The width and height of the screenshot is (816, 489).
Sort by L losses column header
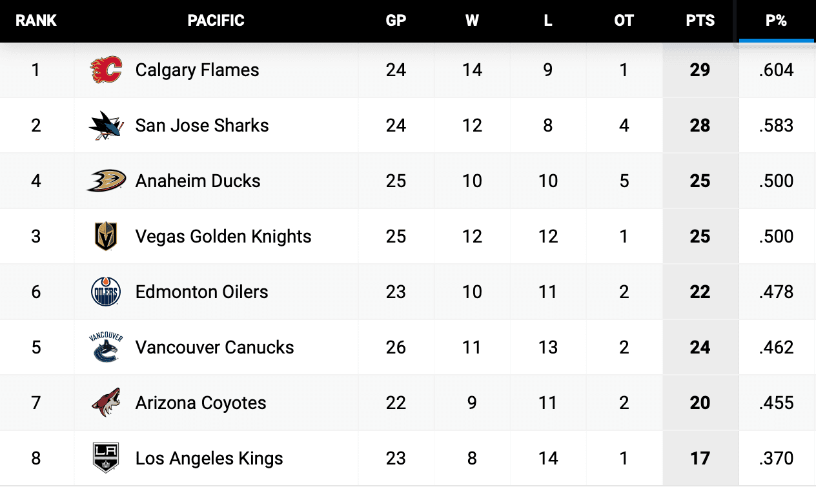click(x=547, y=21)
